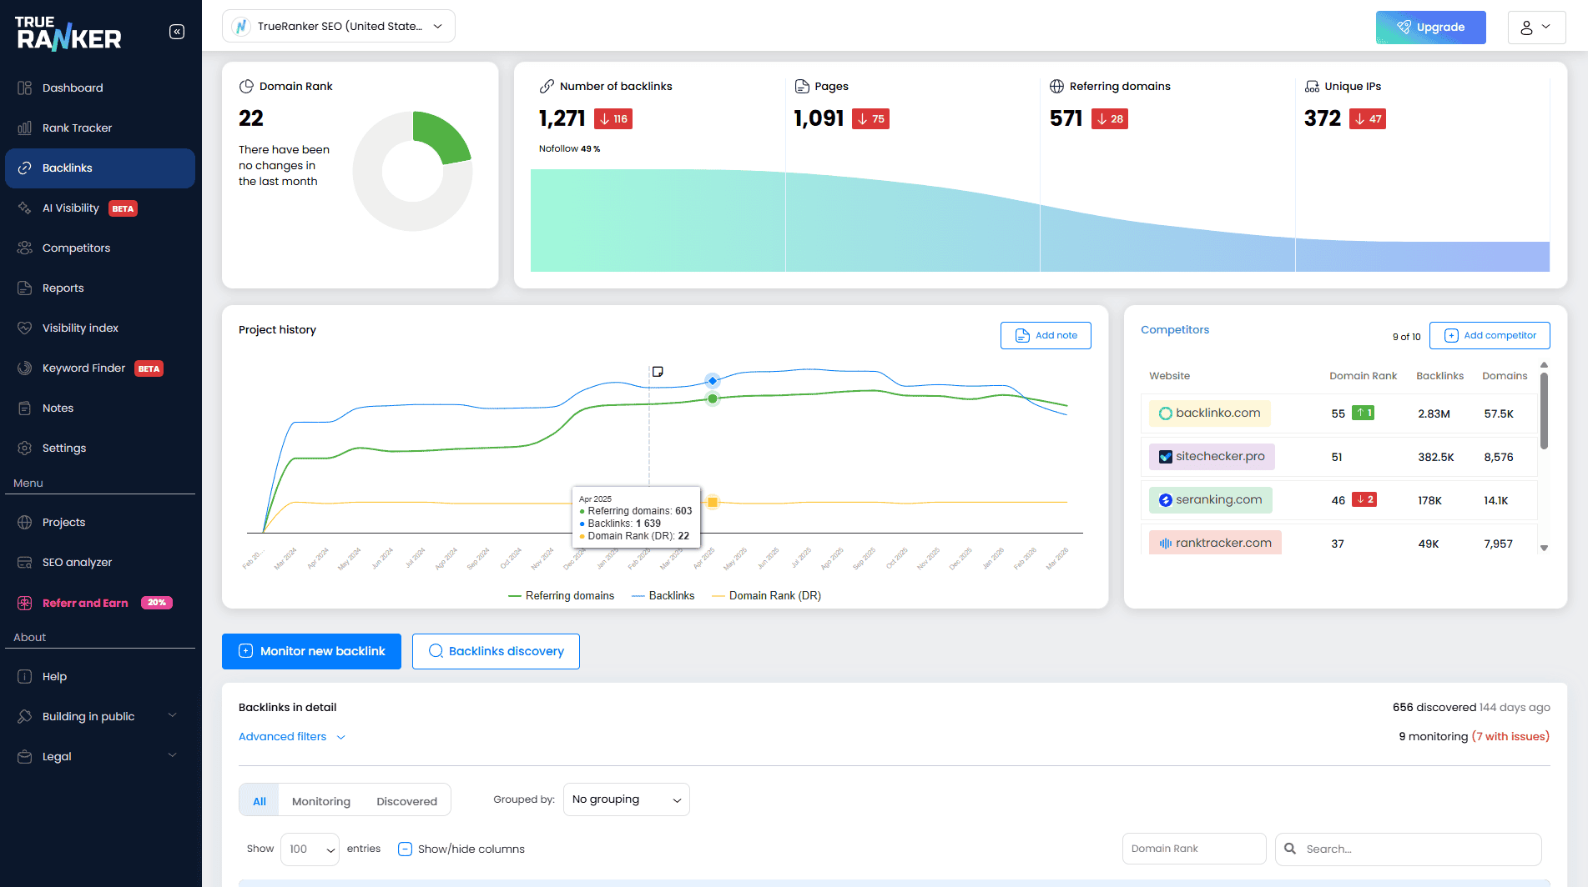Click the note marker icon on the chart
This screenshot has height=887, width=1588.
tap(658, 372)
